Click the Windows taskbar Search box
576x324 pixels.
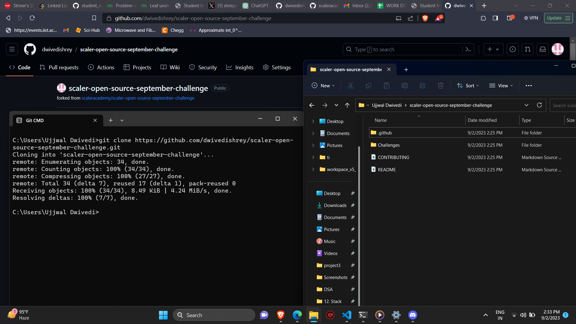[214, 315]
